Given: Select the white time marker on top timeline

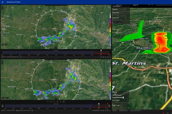Looking at the screenshot, I should tap(101, 52).
